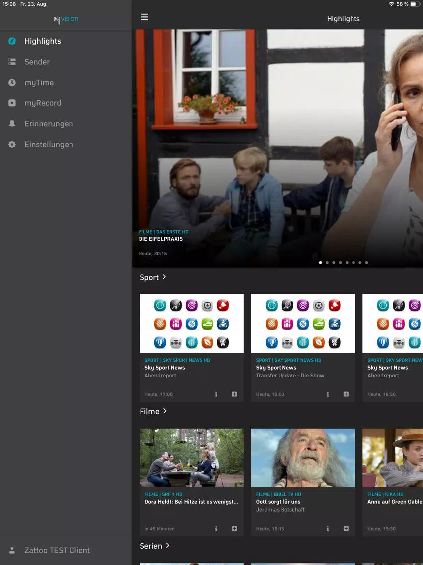Click plus icon on Gott sorgt für uns

click(346, 529)
